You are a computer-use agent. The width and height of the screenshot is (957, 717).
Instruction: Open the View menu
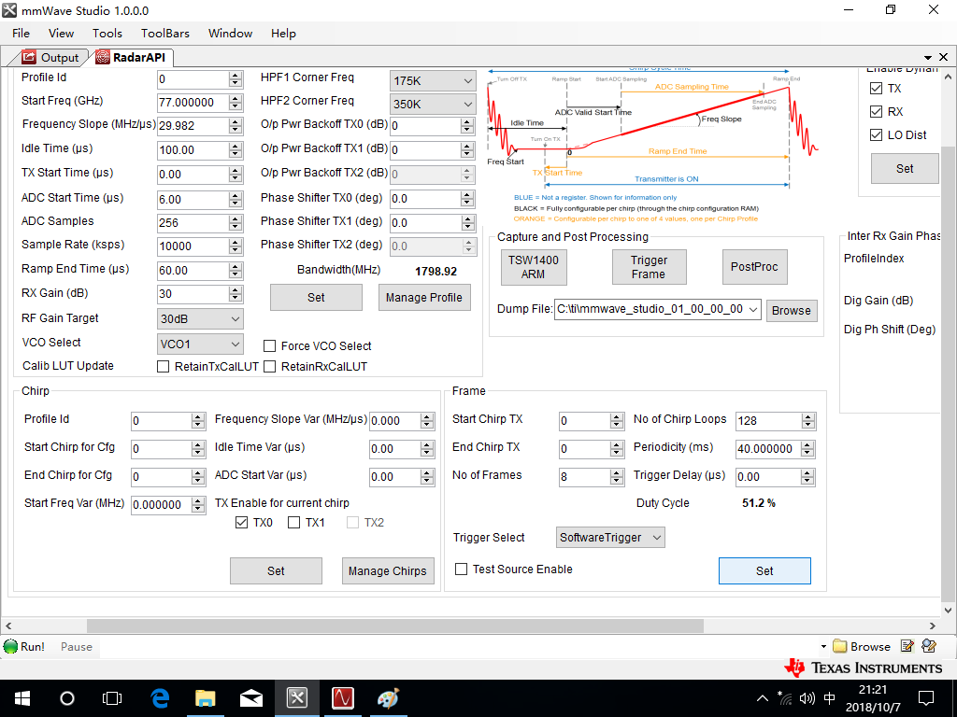[x=61, y=33]
